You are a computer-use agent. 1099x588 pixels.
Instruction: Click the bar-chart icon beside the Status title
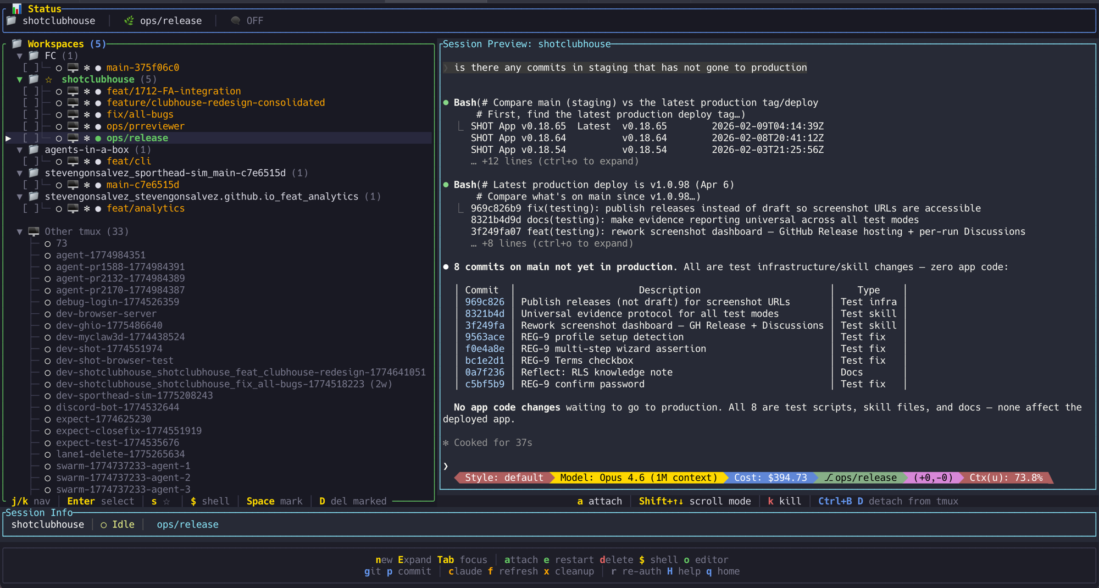(x=16, y=8)
